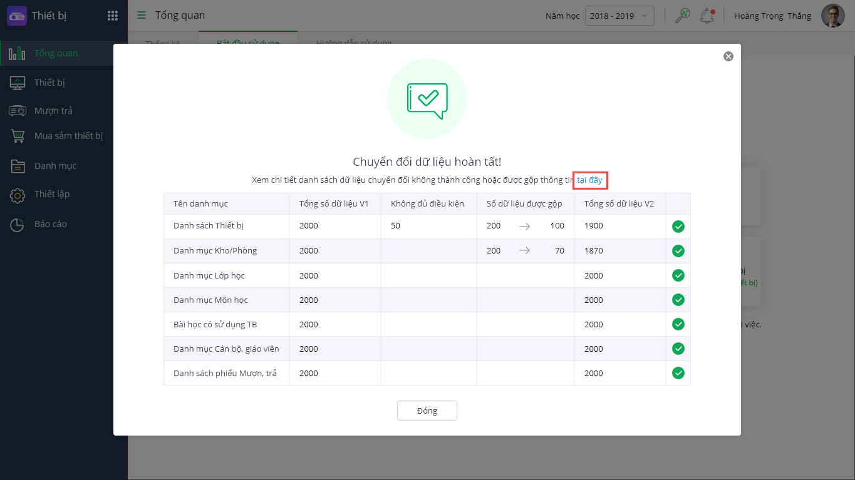
Task: Click the 'Tổng số dữ liệu V1' column header
Action: point(334,204)
